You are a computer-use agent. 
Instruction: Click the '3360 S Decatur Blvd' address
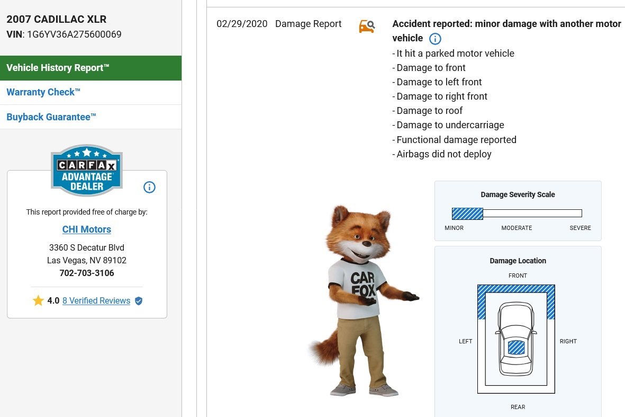click(86, 247)
